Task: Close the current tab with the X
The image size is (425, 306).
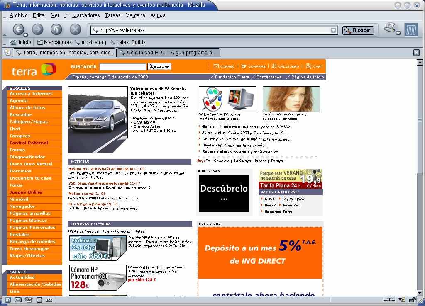Action: 417,53
